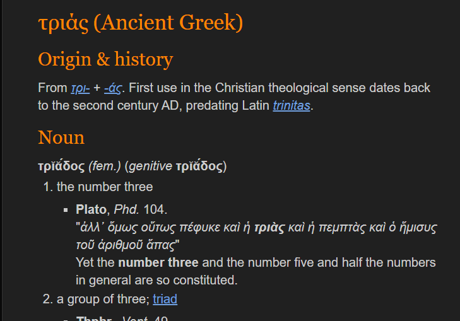The image size is (460, 321).
Task: Click the triad hyperlink
Action: click(165, 299)
